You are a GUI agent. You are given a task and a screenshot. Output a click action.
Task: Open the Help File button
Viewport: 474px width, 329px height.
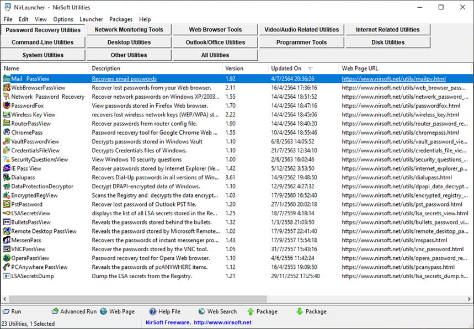[165, 311]
